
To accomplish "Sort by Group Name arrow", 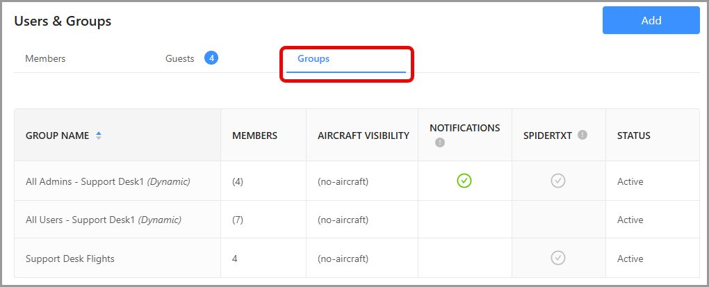I will 99,136.
